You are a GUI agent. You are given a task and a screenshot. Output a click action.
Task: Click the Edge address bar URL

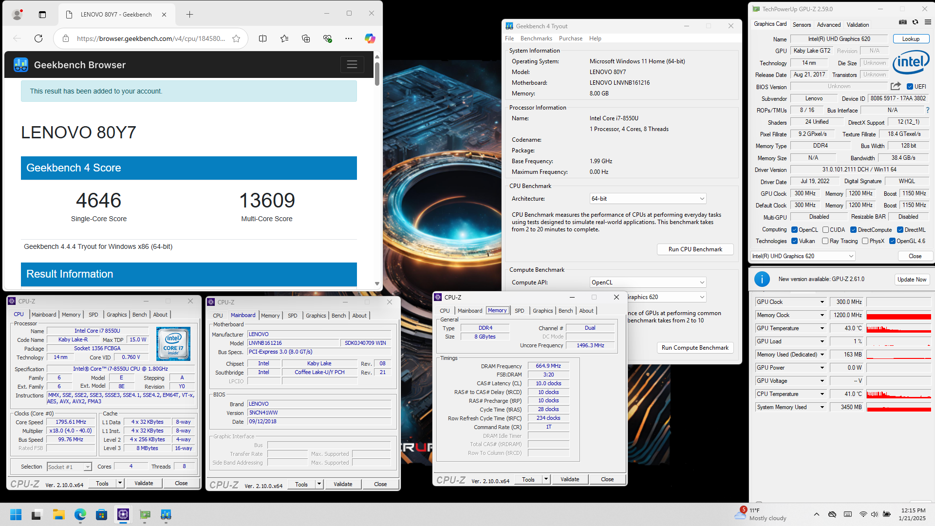pos(150,38)
